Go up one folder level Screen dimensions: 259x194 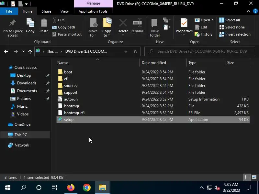click(x=30, y=51)
